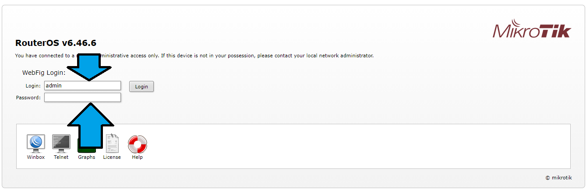Click the upward-pointing blue arrow

pyautogui.click(x=90, y=127)
